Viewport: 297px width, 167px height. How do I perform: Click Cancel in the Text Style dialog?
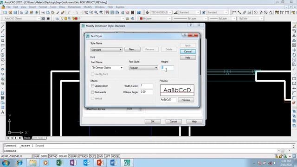(187, 51)
